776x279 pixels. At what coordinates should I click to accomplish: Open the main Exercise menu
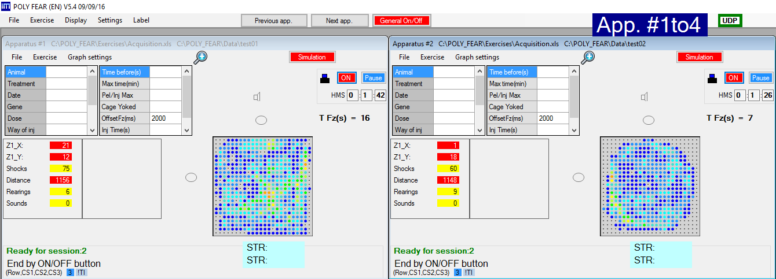click(42, 20)
